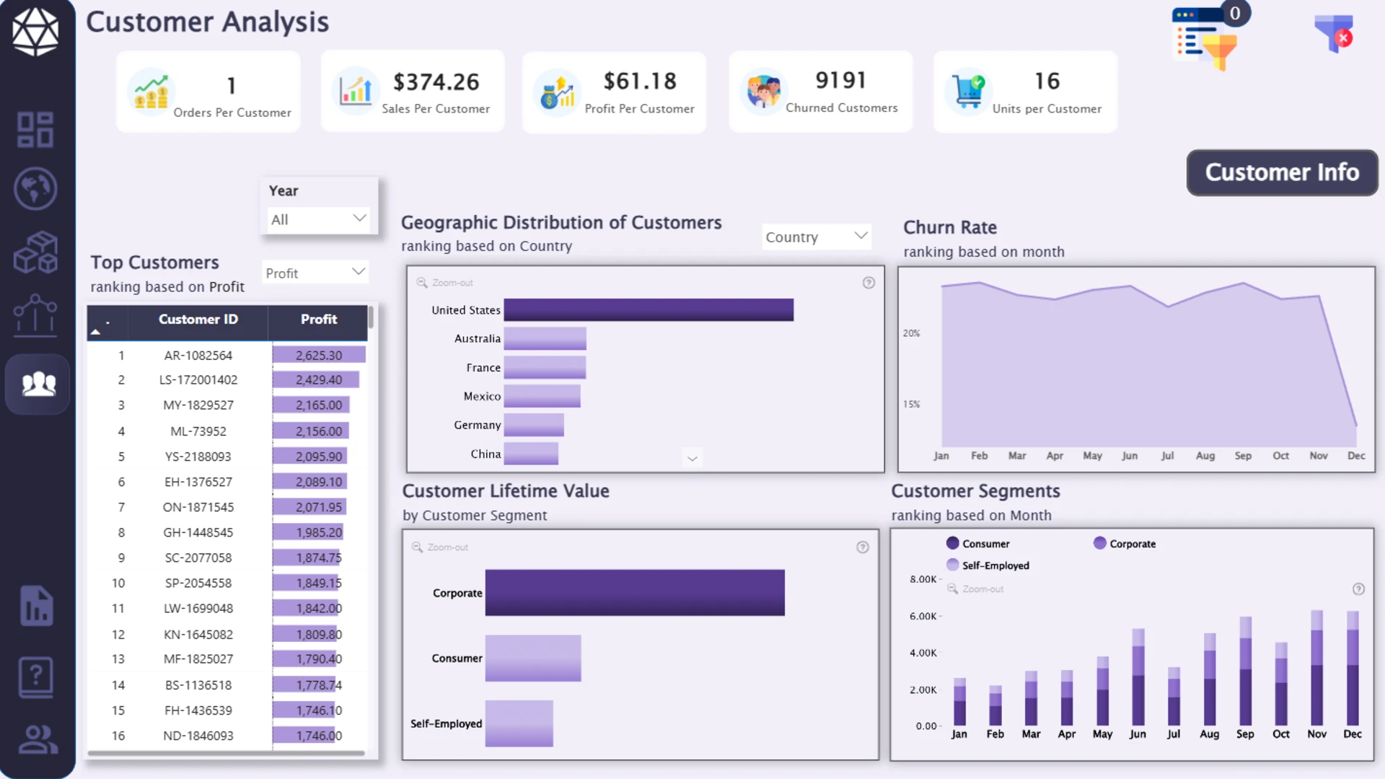Screen dimensions: 1385x779
Task: Click the Customer Segments chart help icon
Action: [1358, 589]
